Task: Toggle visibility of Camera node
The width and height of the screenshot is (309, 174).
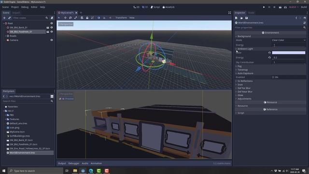Action: pos(52,40)
